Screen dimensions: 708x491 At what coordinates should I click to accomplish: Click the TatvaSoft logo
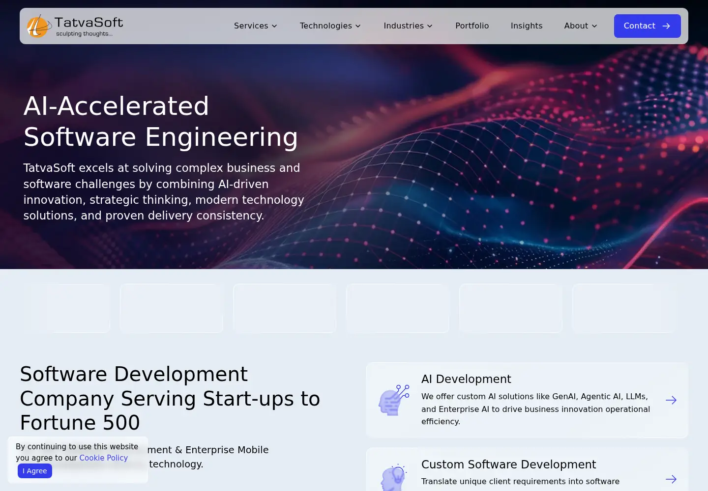point(75,26)
